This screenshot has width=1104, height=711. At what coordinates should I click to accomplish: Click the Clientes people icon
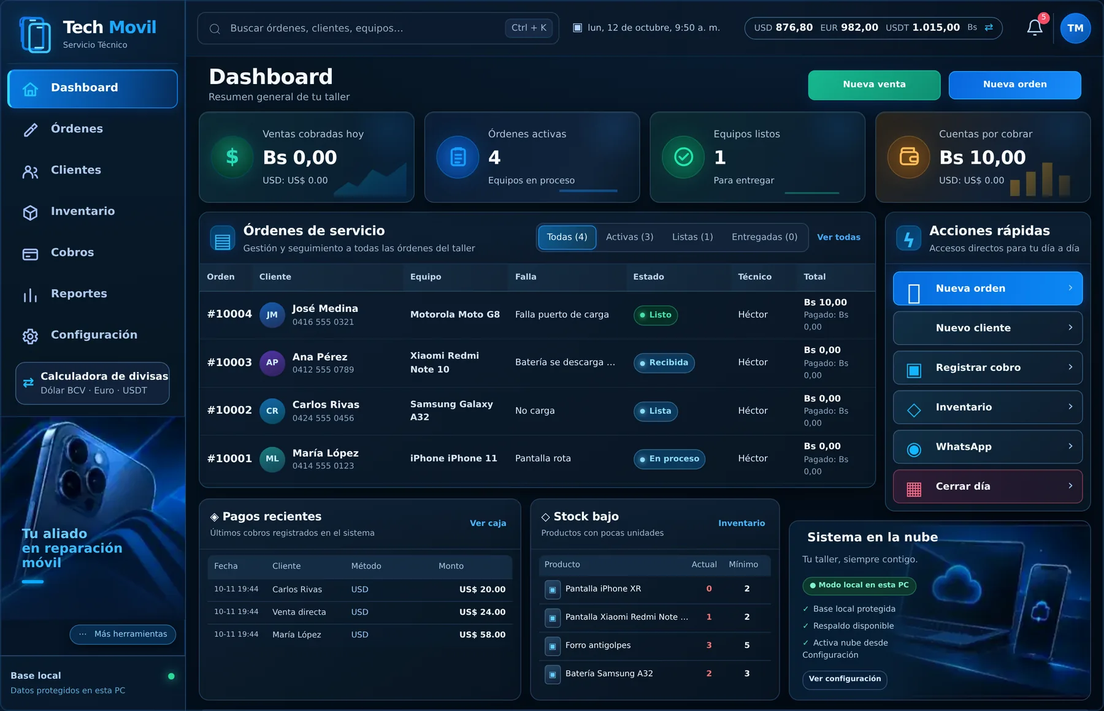point(30,172)
